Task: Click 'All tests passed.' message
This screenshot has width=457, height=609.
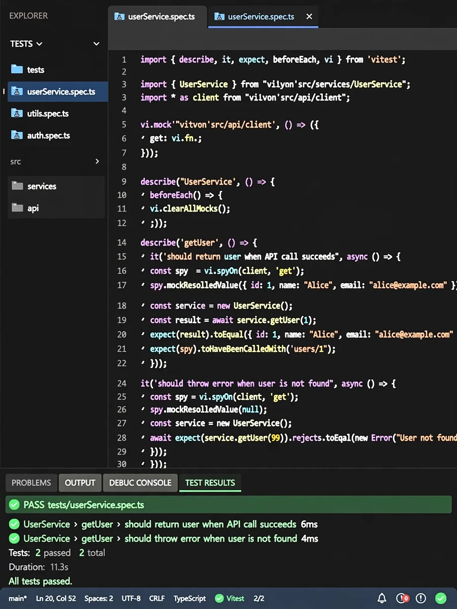Action: click(40, 581)
